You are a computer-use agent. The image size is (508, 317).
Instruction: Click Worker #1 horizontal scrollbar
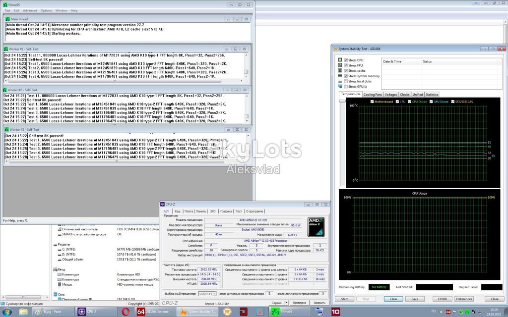(x=115, y=81)
